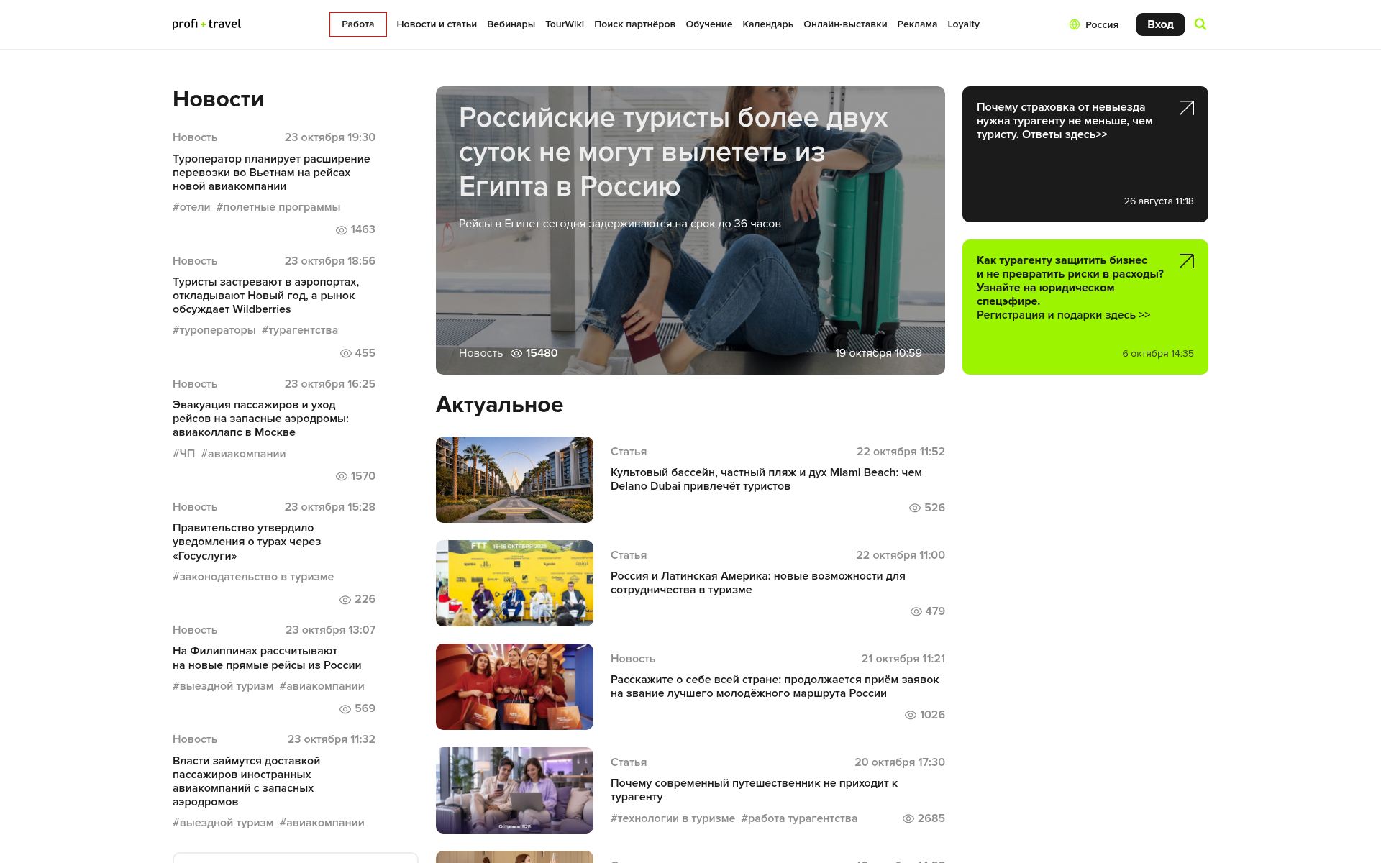The image size is (1381, 863).
Task: Open the insurance from no-departure promo card
Action: tap(1085, 154)
